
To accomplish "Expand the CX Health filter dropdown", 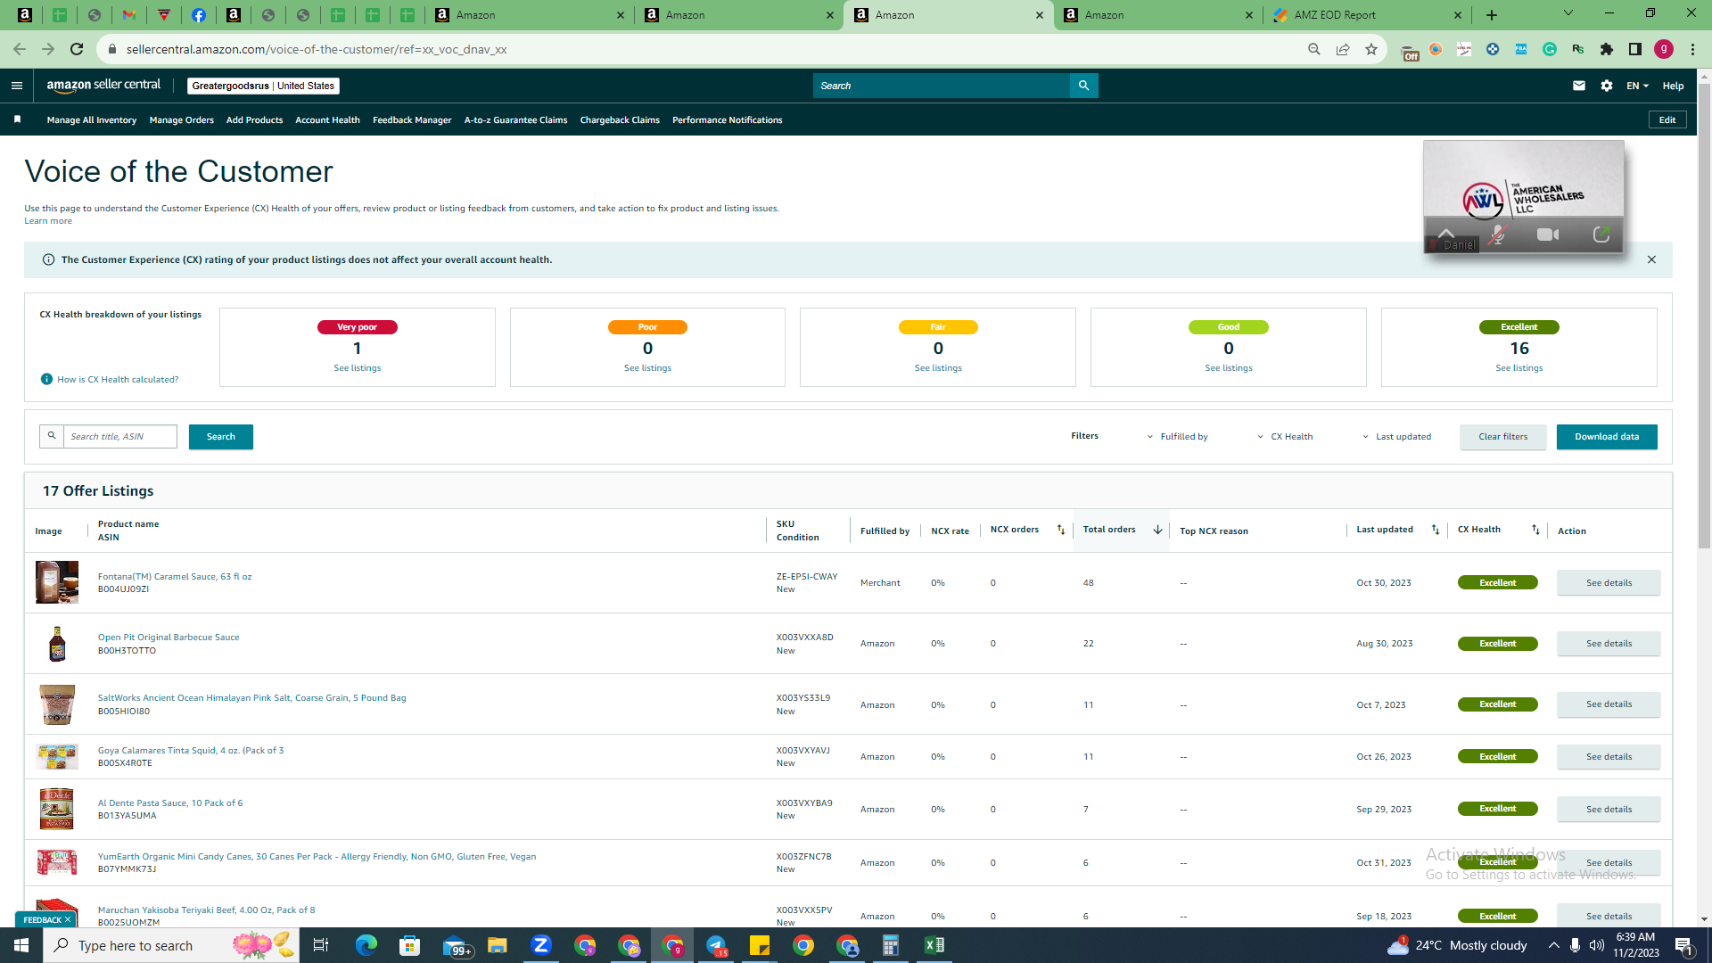I will 1285,437.
